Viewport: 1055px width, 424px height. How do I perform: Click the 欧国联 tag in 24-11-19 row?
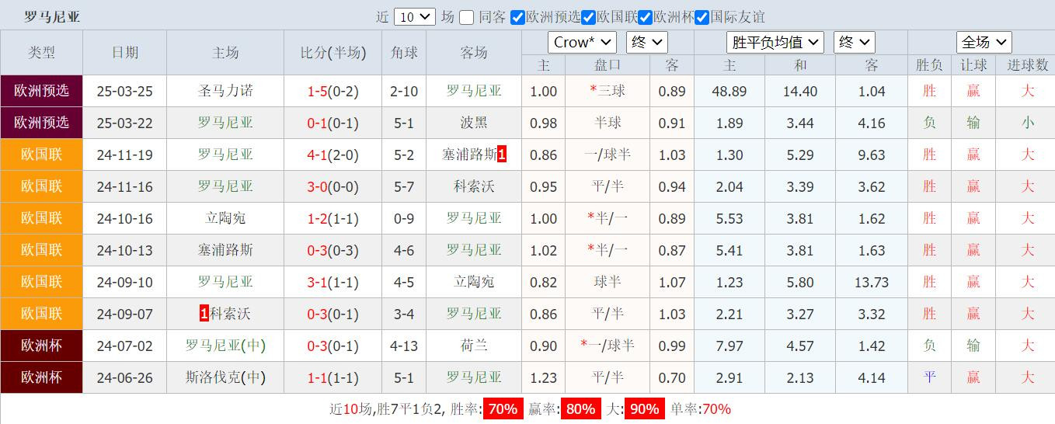pos(42,155)
